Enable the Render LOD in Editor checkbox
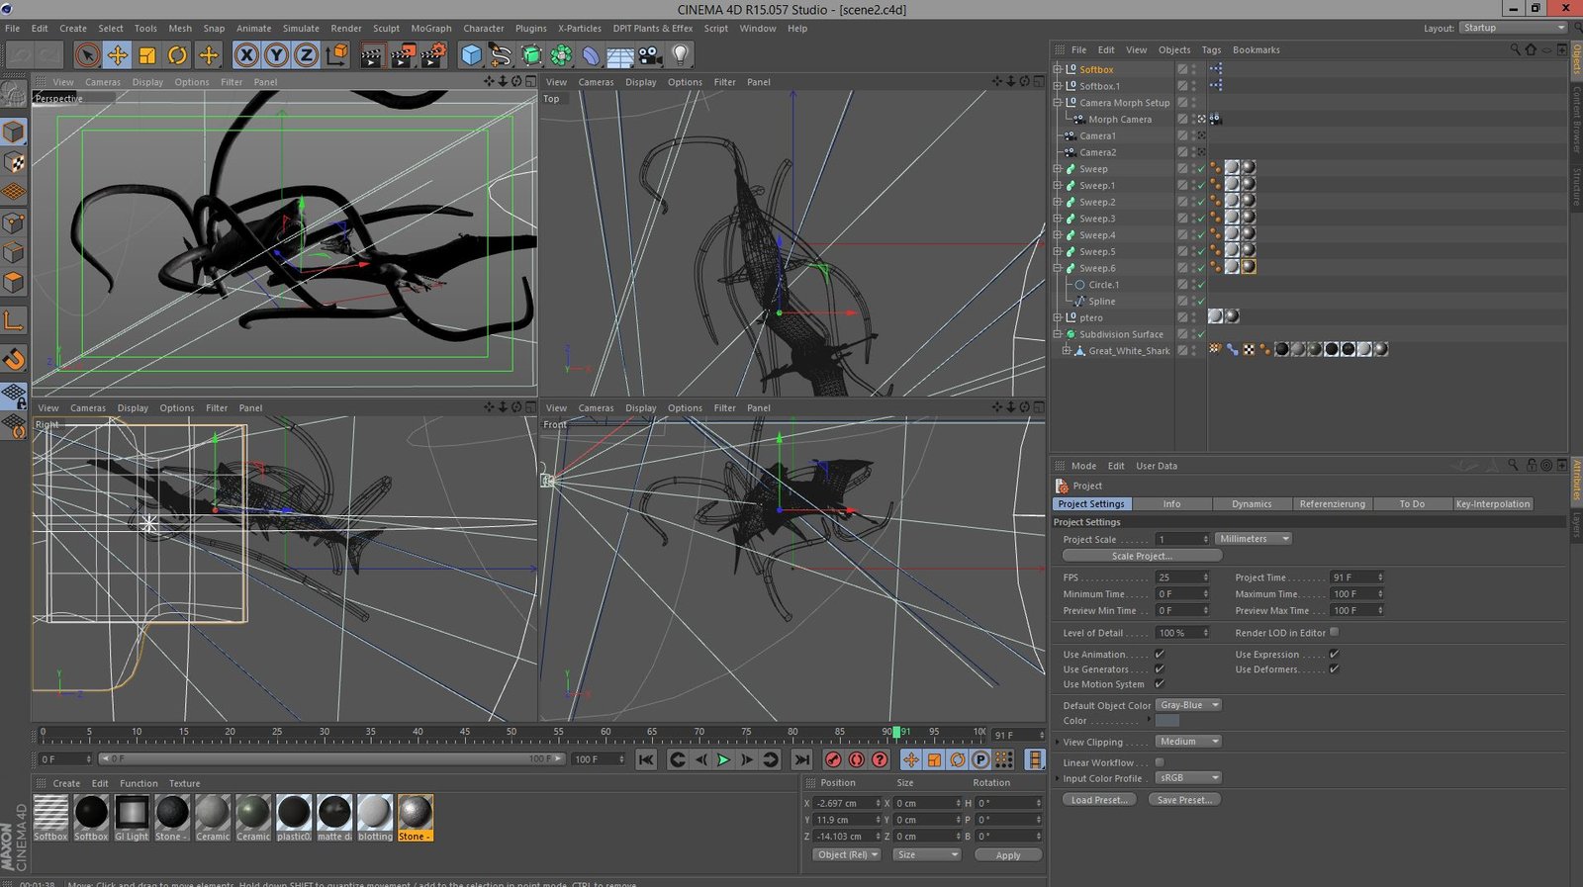The height and width of the screenshot is (887, 1583). [x=1335, y=633]
